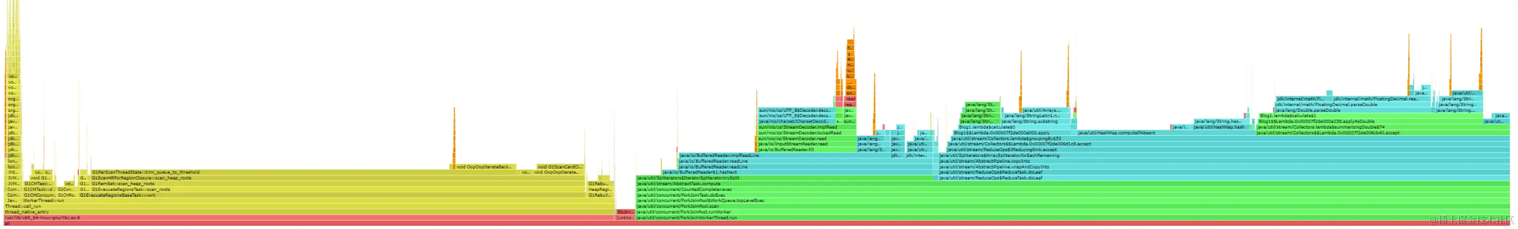Click the G1RemSet::scan_heap_roots frame
1518x229 pixels.
click(x=337, y=183)
